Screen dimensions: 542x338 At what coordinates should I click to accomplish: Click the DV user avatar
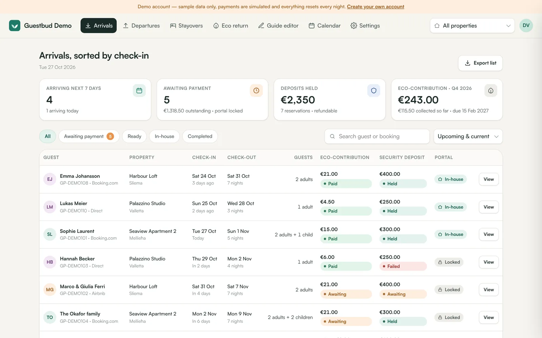tap(526, 25)
